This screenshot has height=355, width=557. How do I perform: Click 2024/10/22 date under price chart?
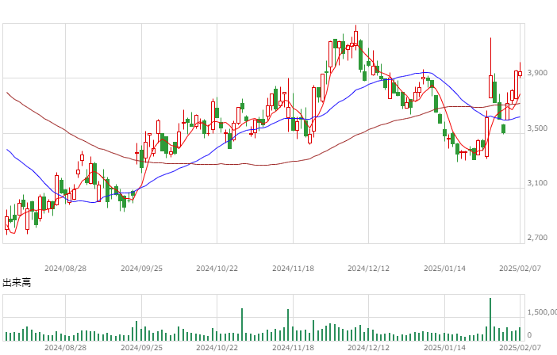[x=217, y=269]
